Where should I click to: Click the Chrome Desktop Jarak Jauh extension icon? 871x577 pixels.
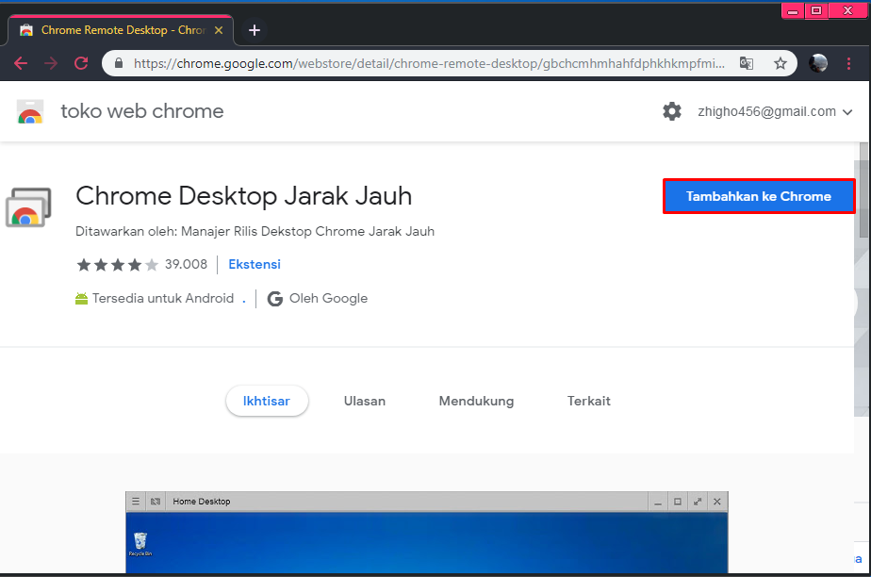pyautogui.click(x=28, y=207)
